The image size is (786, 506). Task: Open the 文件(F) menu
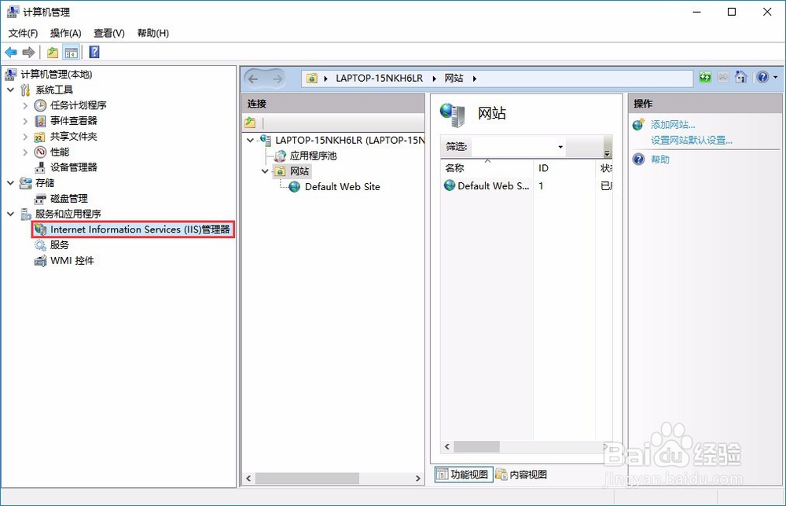(x=23, y=33)
